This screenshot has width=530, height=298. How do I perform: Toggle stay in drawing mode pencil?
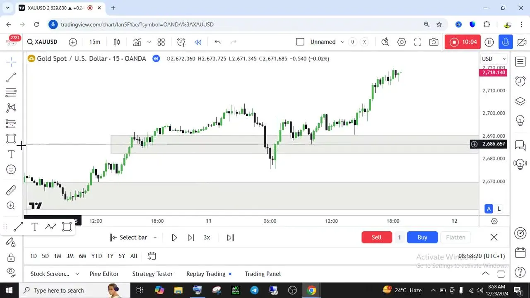point(11,242)
